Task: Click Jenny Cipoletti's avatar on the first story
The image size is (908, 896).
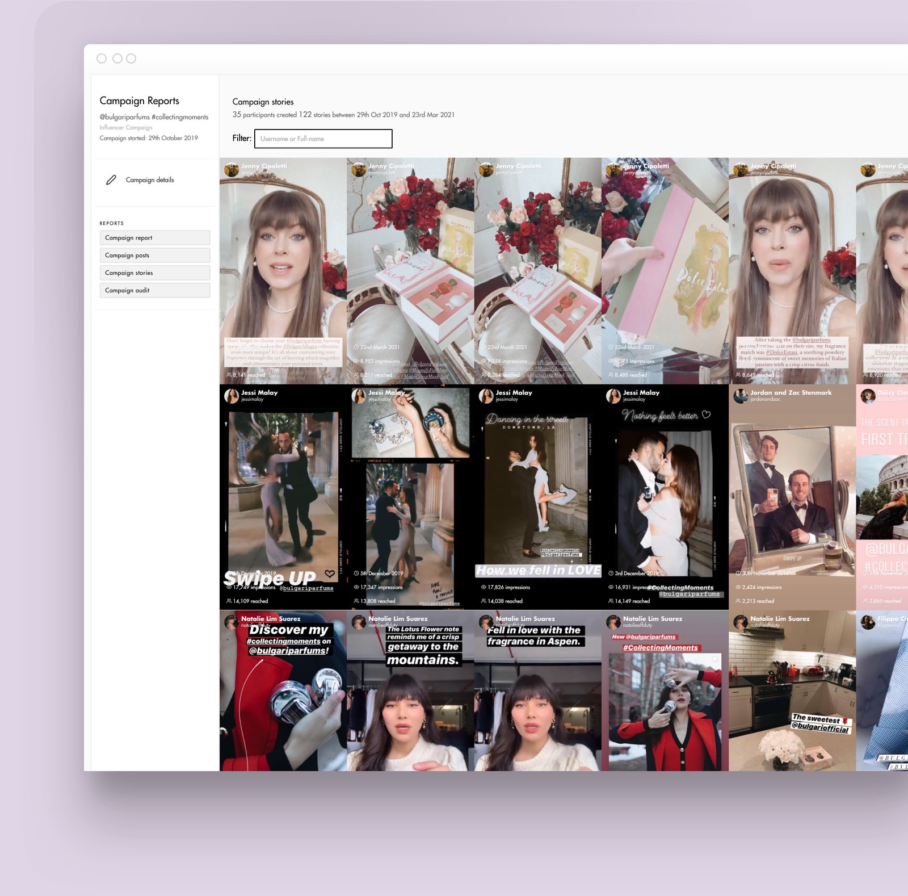Action: coord(232,170)
